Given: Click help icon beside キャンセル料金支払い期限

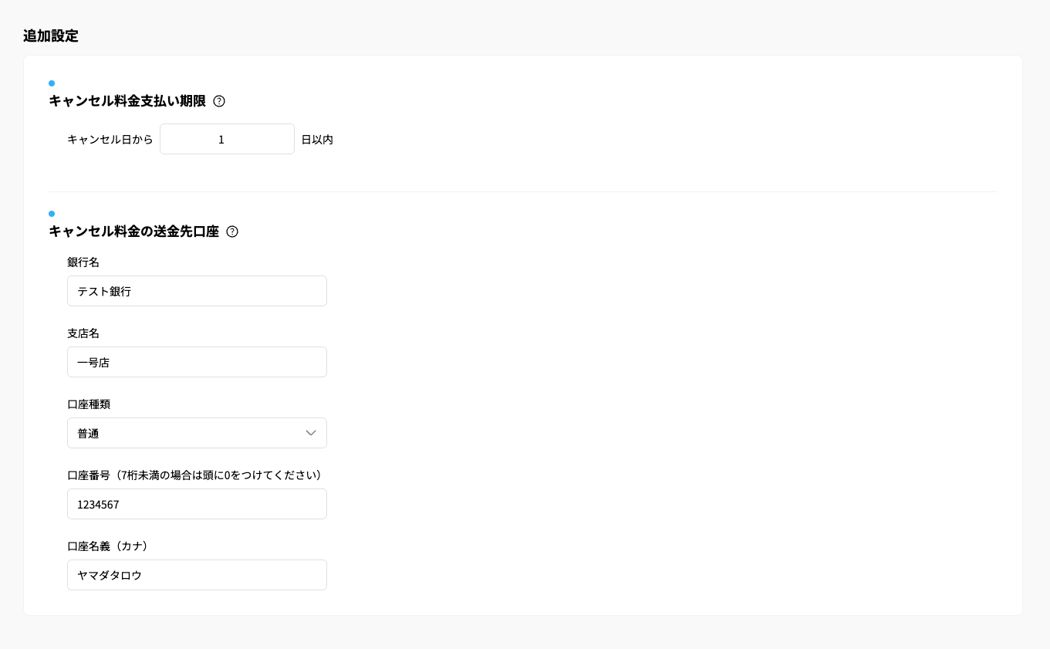Looking at the screenshot, I should (219, 101).
